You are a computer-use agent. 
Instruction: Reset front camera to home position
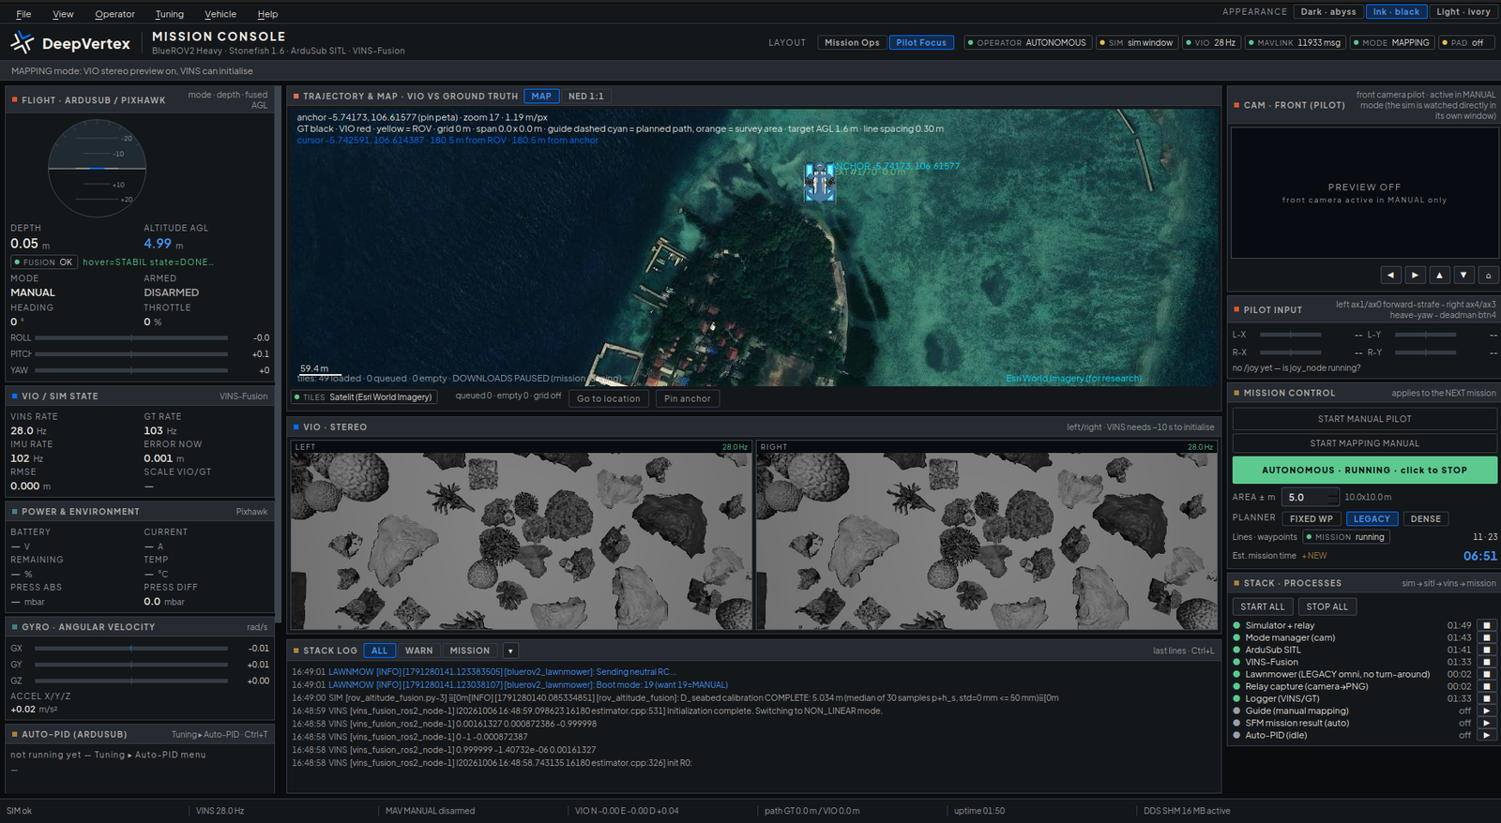pos(1488,275)
